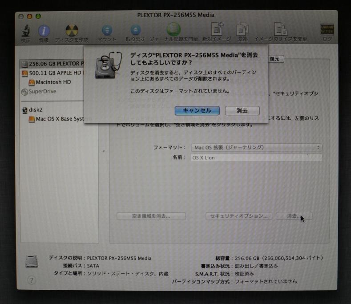The height and width of the screenshot is (304, 351).
Task: Click the text PLEXTOR PX-256M5S Media in disk description
Action: tap(119, 258)
